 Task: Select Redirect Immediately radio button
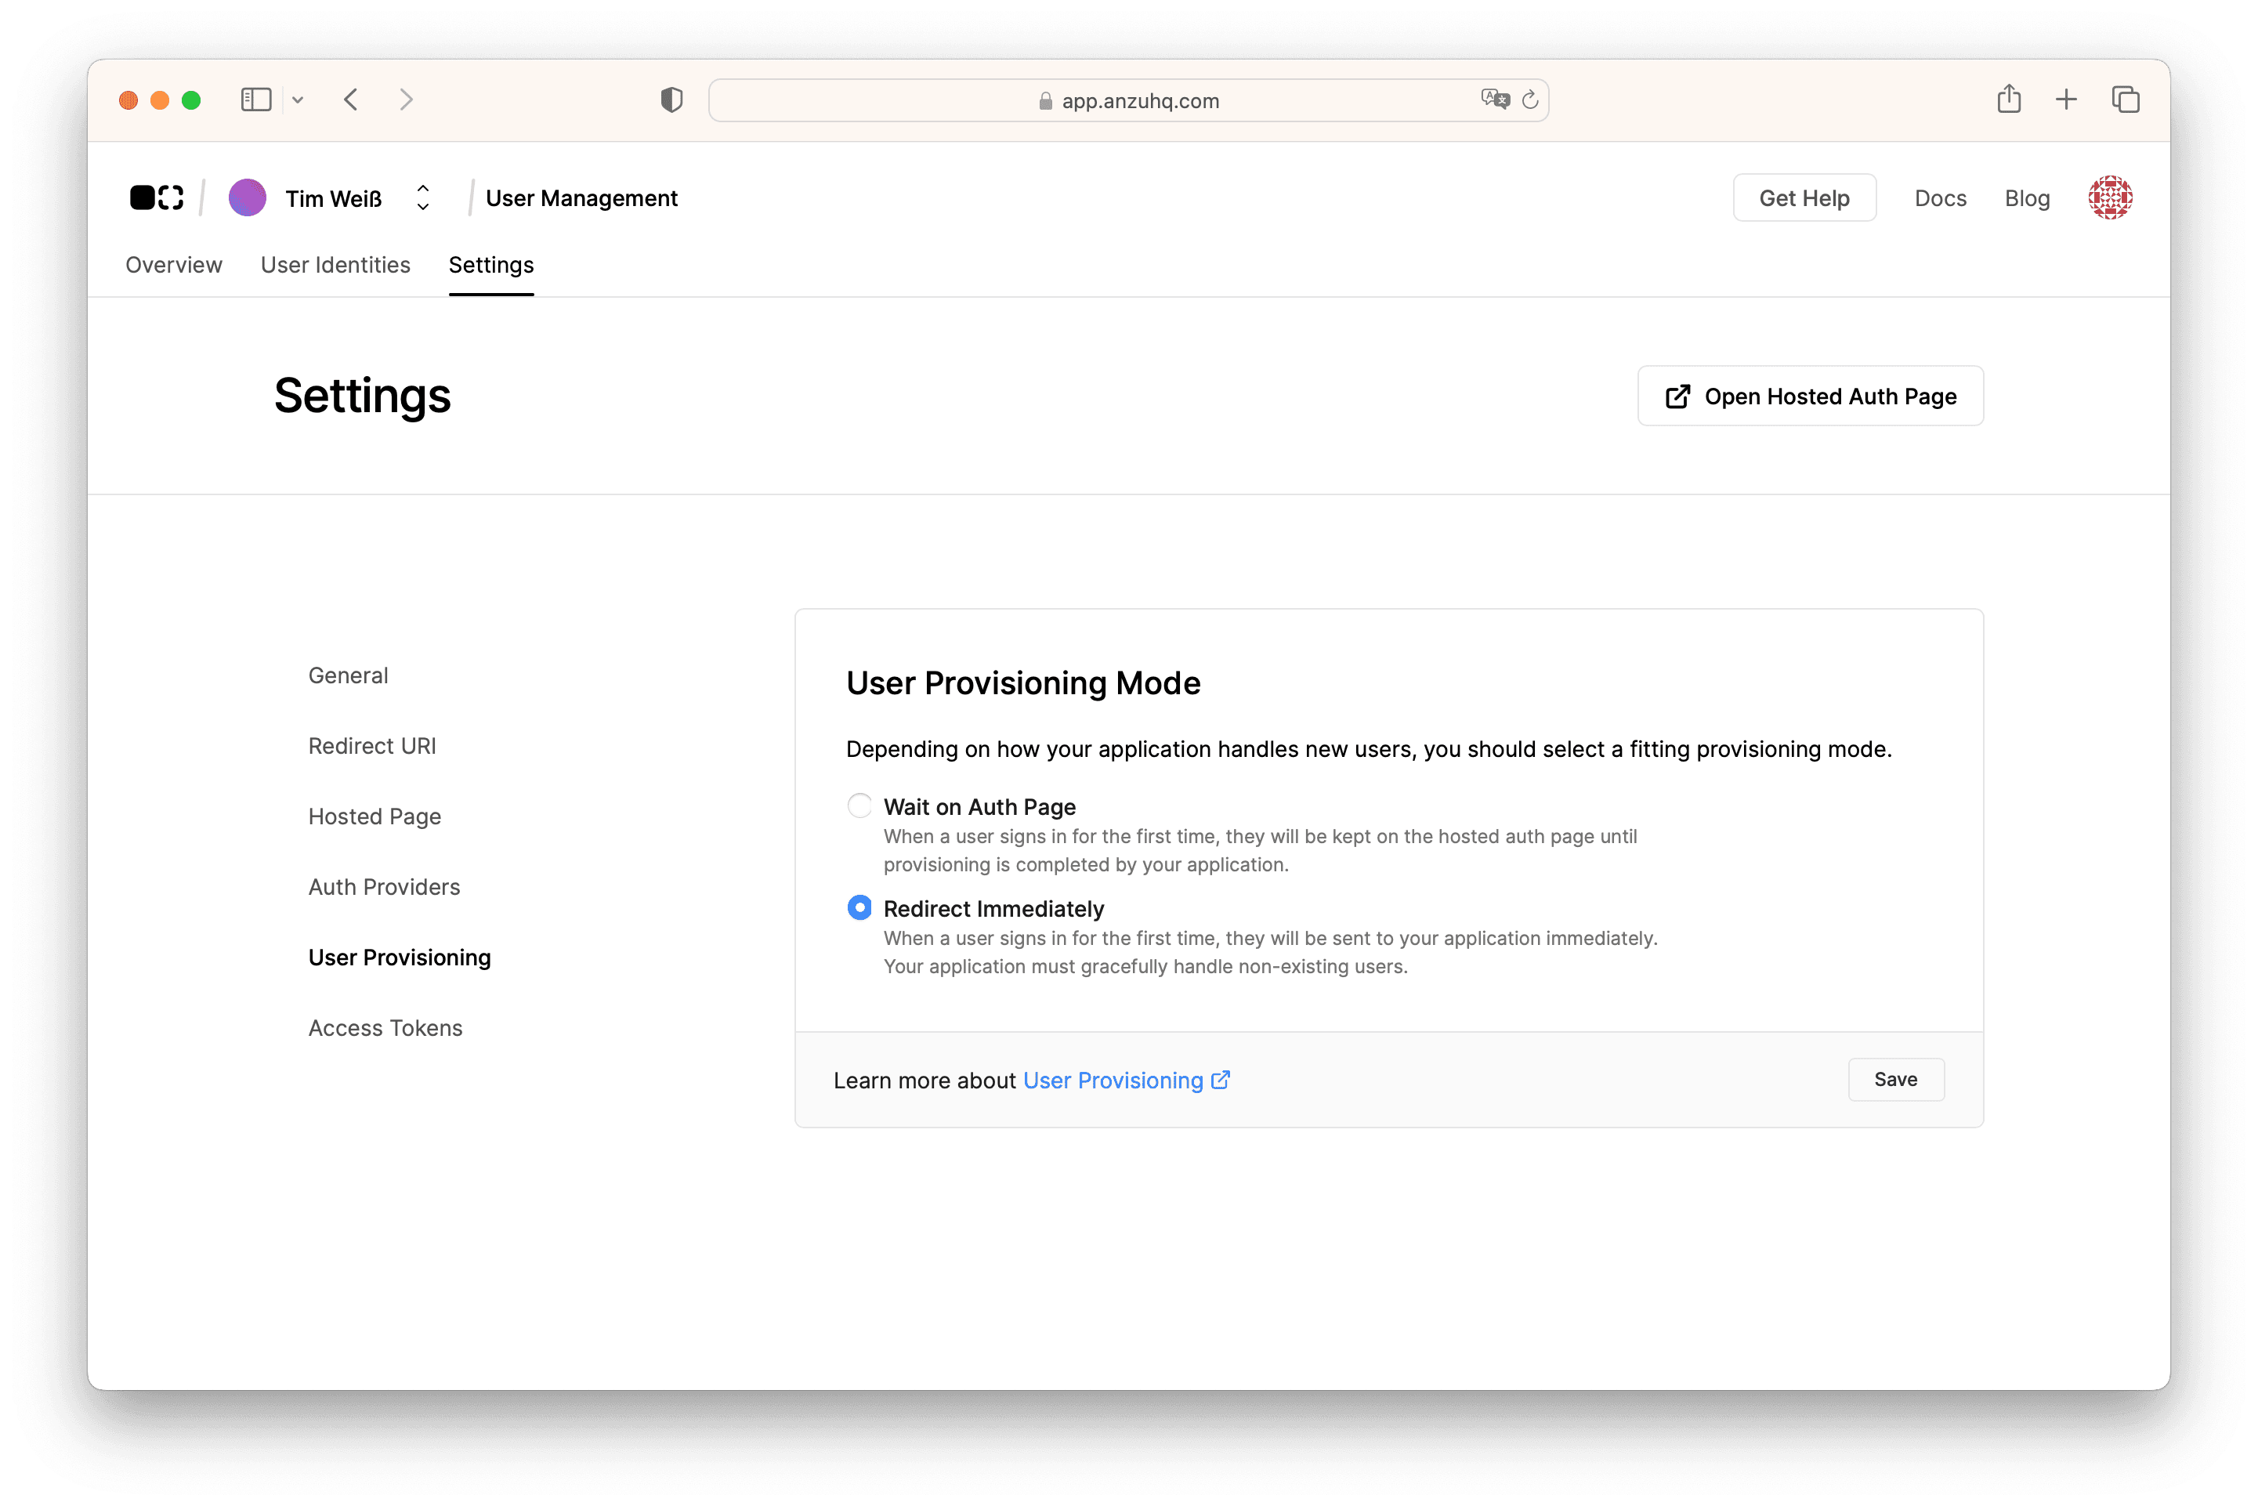pos(859,907)
